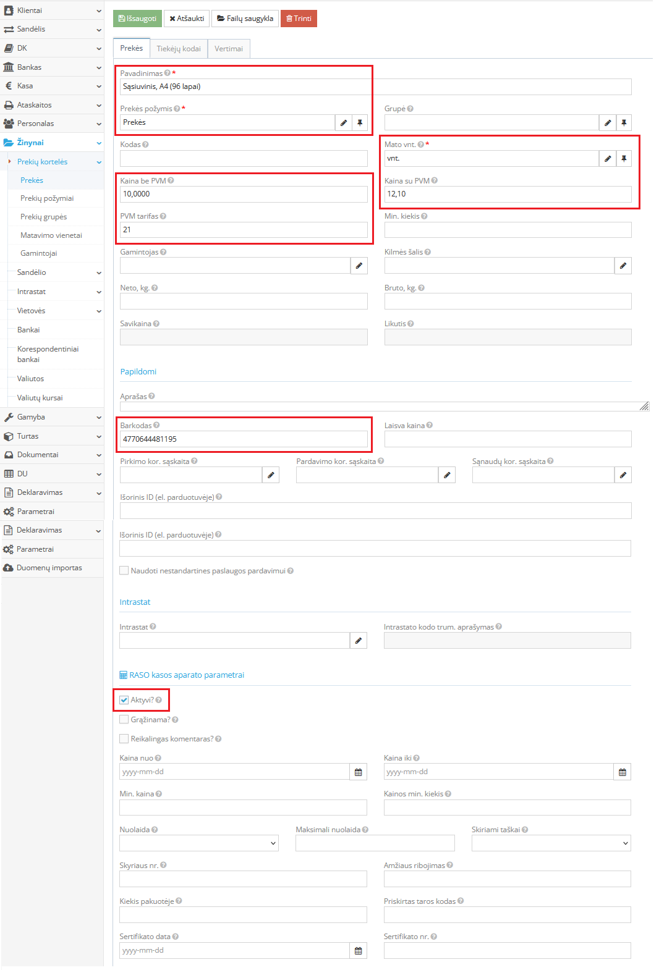The height and width of the screenshot is (970, 659).
Task: Open the Nuolaida dropdown
Action: click(x=199, y=843)
